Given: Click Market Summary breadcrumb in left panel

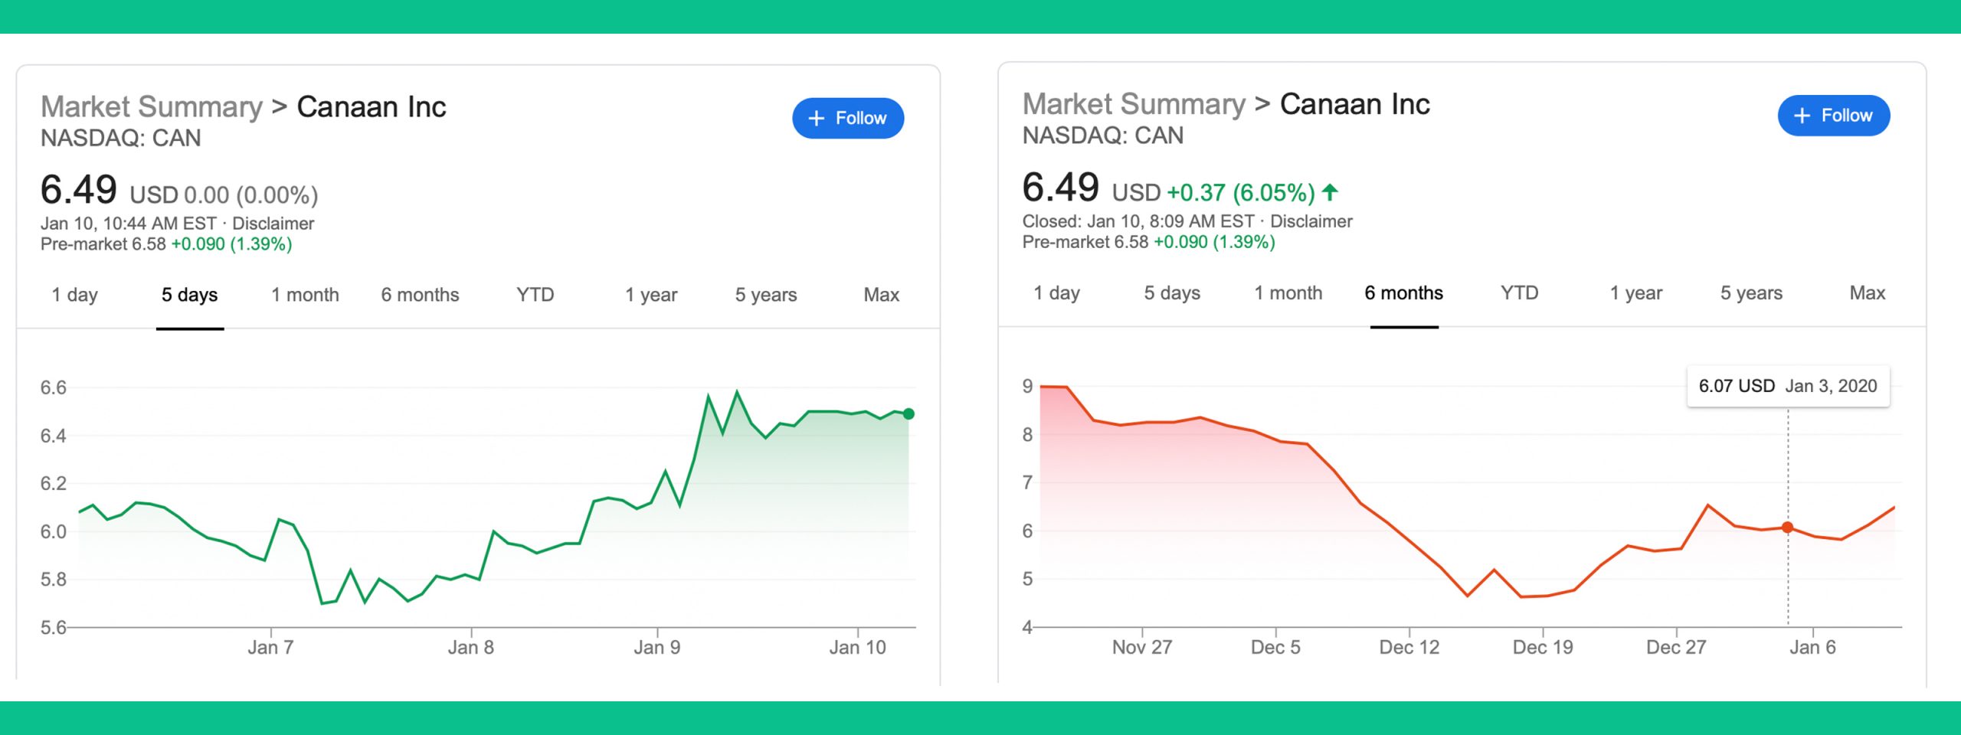Looking at the screenshot, I should (152, 107).
